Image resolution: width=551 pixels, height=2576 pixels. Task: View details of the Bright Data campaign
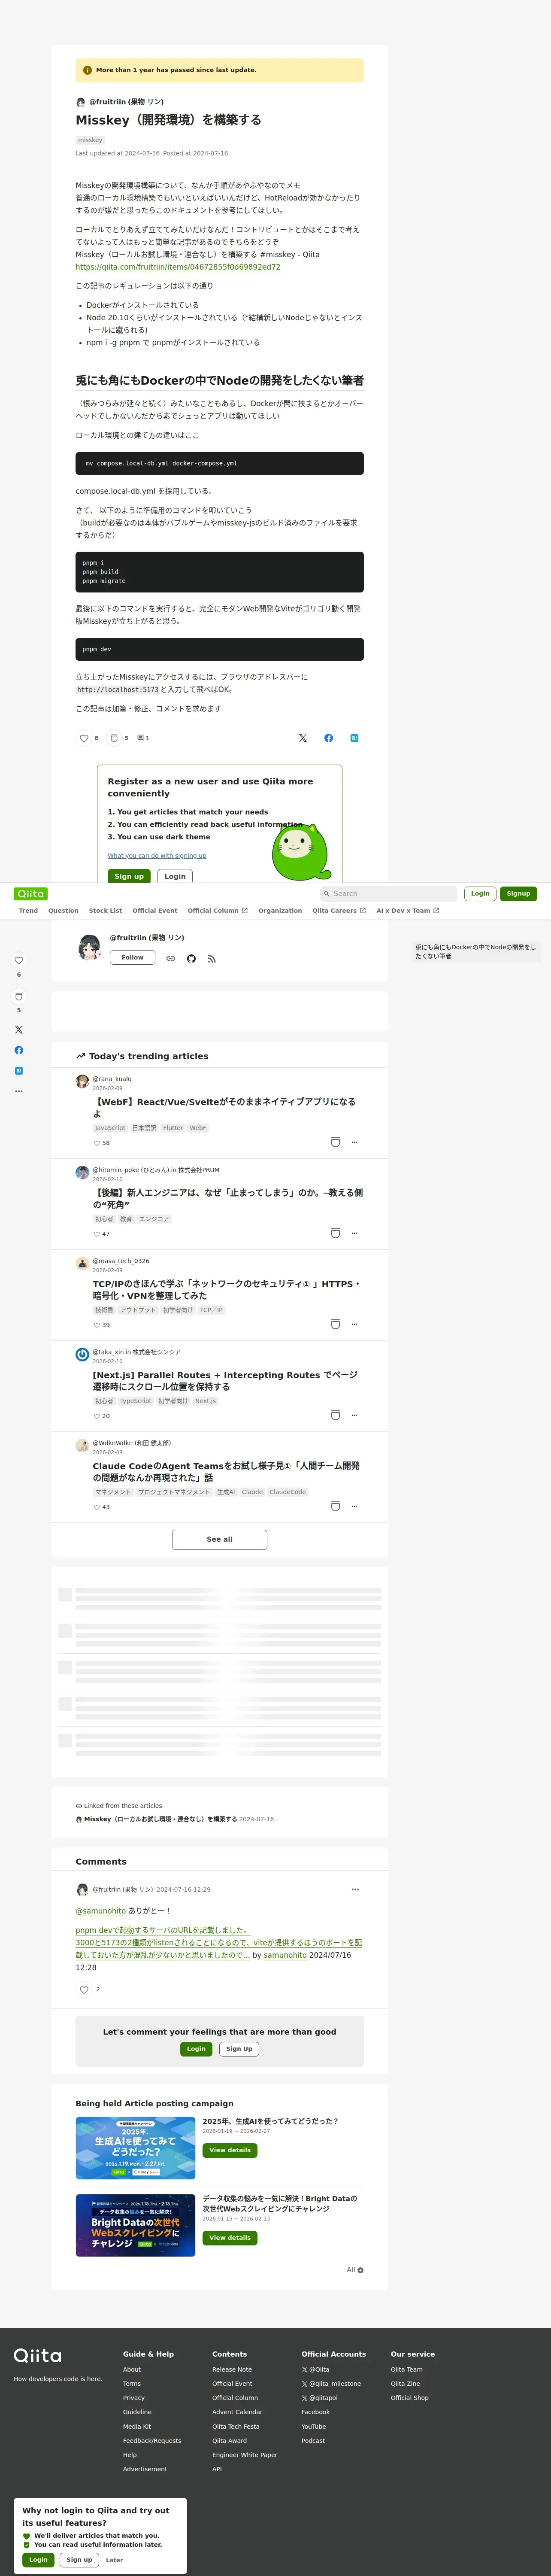(230, 2238)
